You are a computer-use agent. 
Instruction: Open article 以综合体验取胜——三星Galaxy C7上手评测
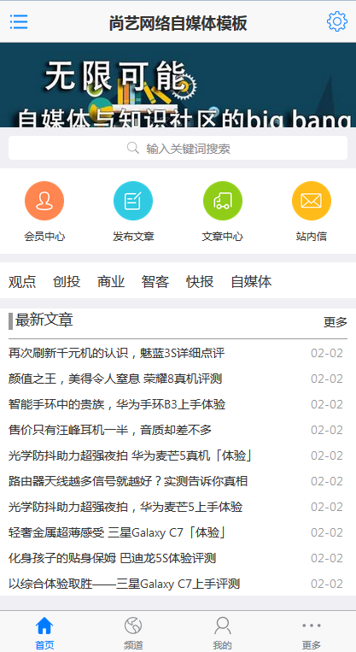tap(124, 584)
